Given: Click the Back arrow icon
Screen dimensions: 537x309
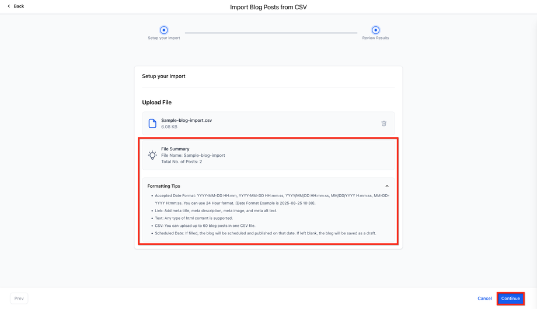Looking at the screenshot, I should [x=9, y=6].
